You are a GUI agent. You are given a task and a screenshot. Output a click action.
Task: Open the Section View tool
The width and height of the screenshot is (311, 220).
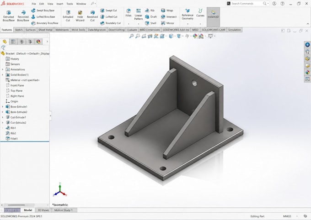tap(150, 36)
